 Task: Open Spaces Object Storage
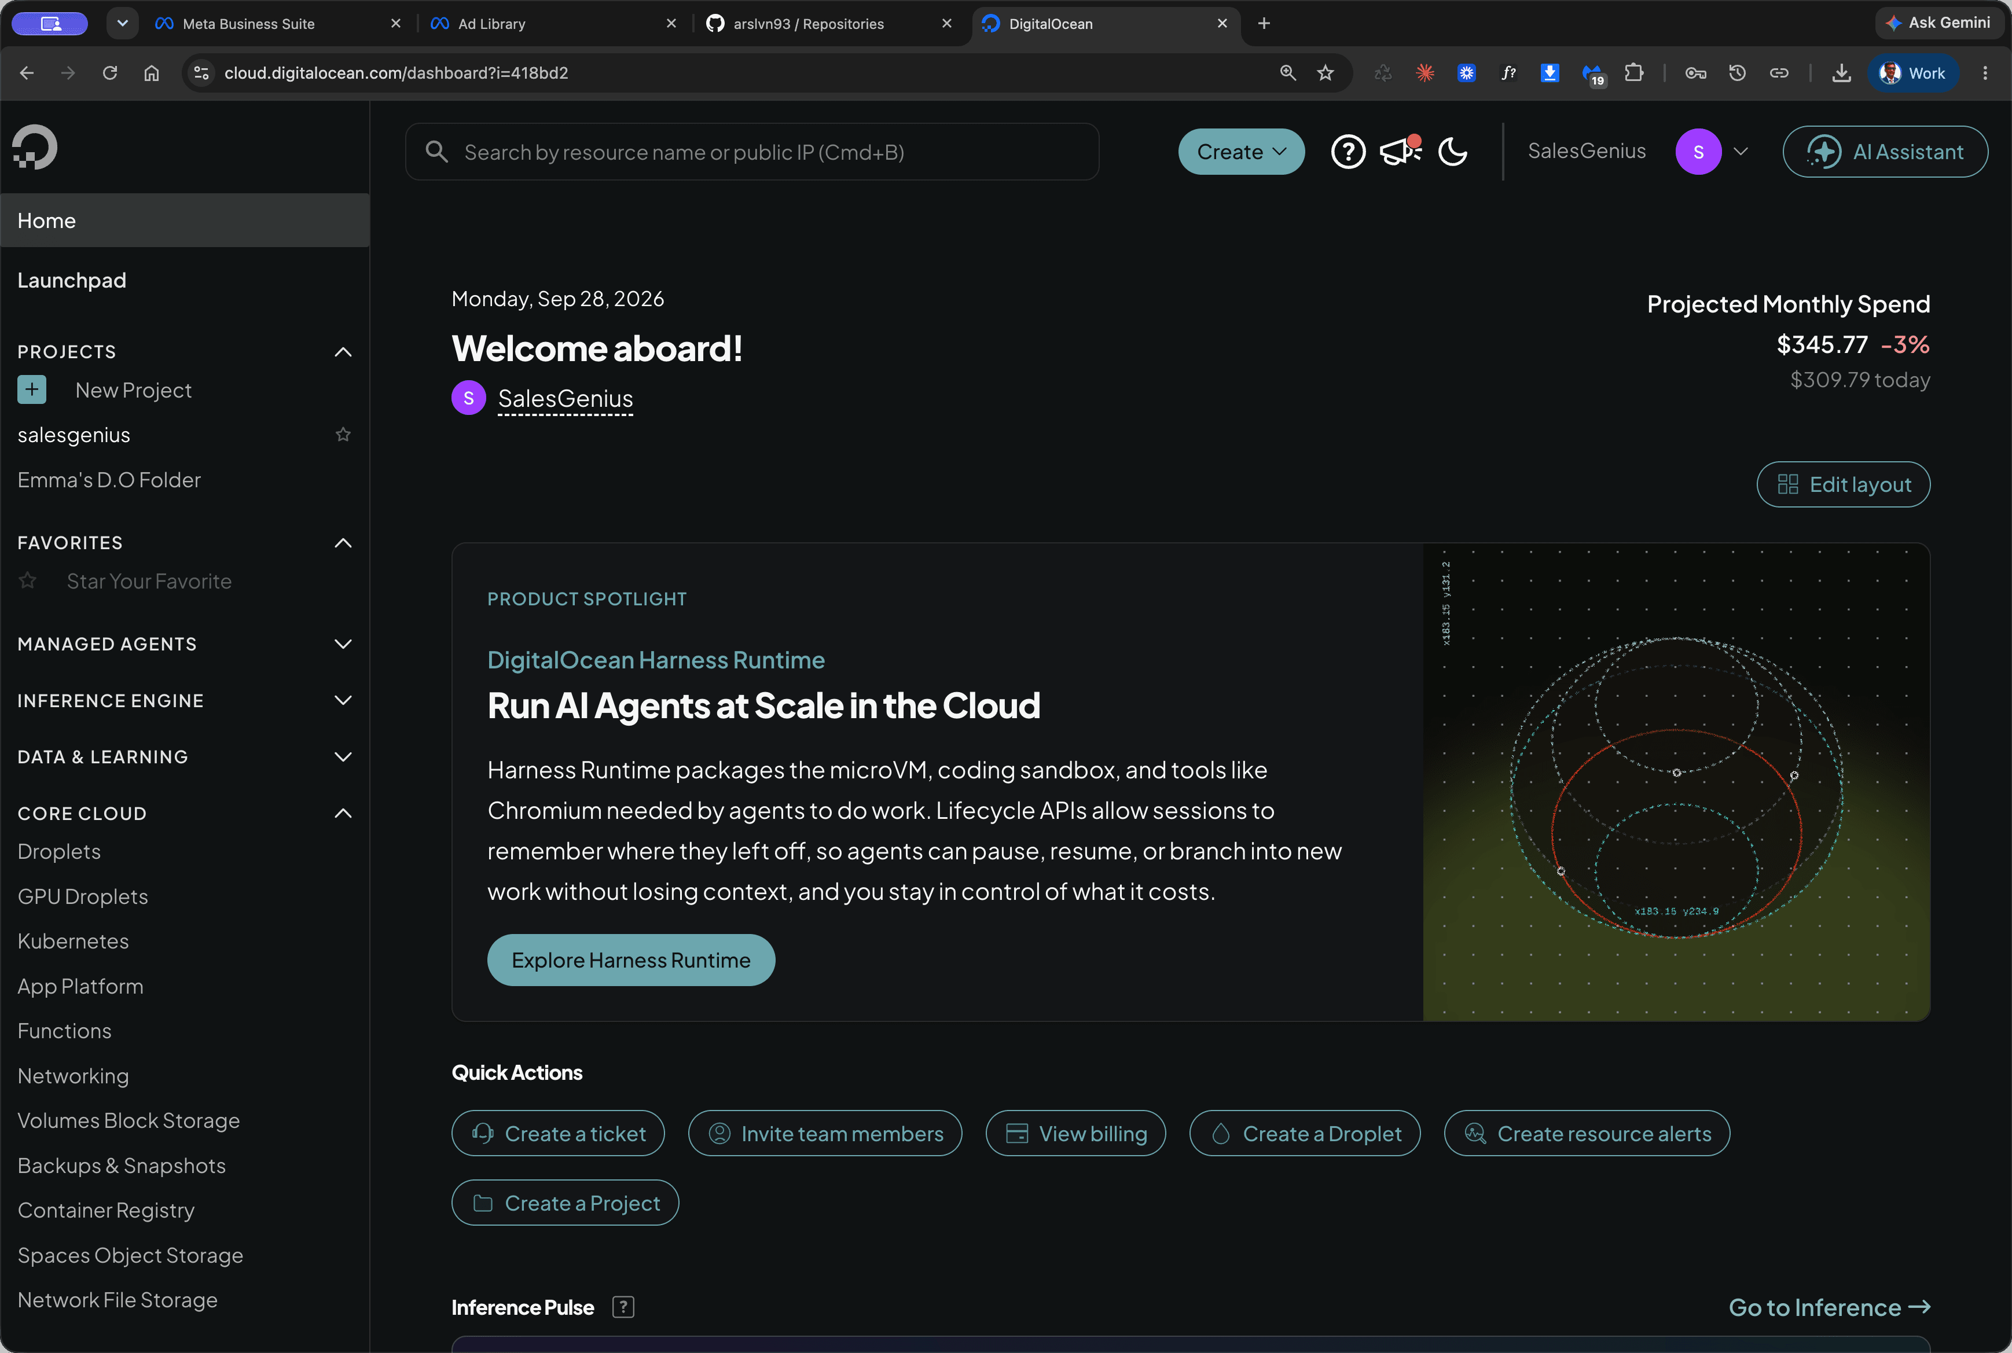pyautogui.click(x=130, y=1256)
